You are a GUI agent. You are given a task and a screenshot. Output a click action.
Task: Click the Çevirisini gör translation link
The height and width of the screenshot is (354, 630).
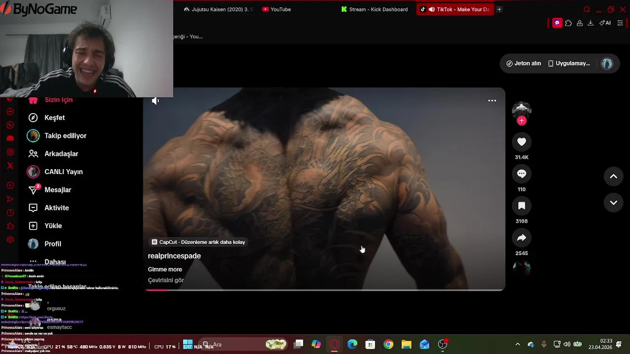coord(166,280)
